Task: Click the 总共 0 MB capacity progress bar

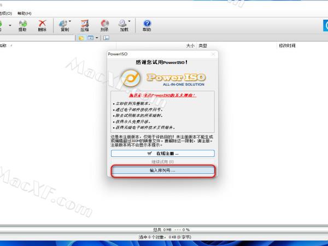Action: tap(164, 230)
